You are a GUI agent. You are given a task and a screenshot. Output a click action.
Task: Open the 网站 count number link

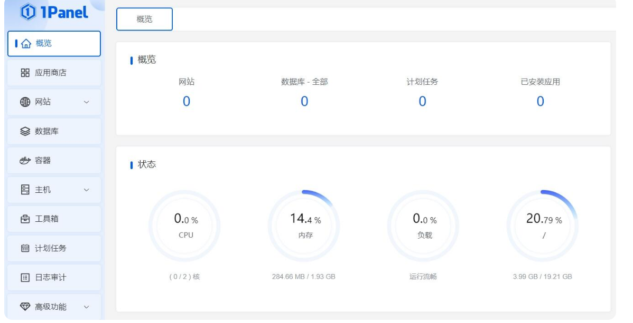(x=186, y=102)
